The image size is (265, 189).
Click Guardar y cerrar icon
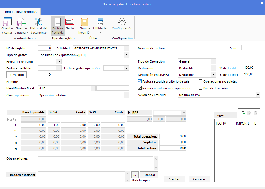7,22
